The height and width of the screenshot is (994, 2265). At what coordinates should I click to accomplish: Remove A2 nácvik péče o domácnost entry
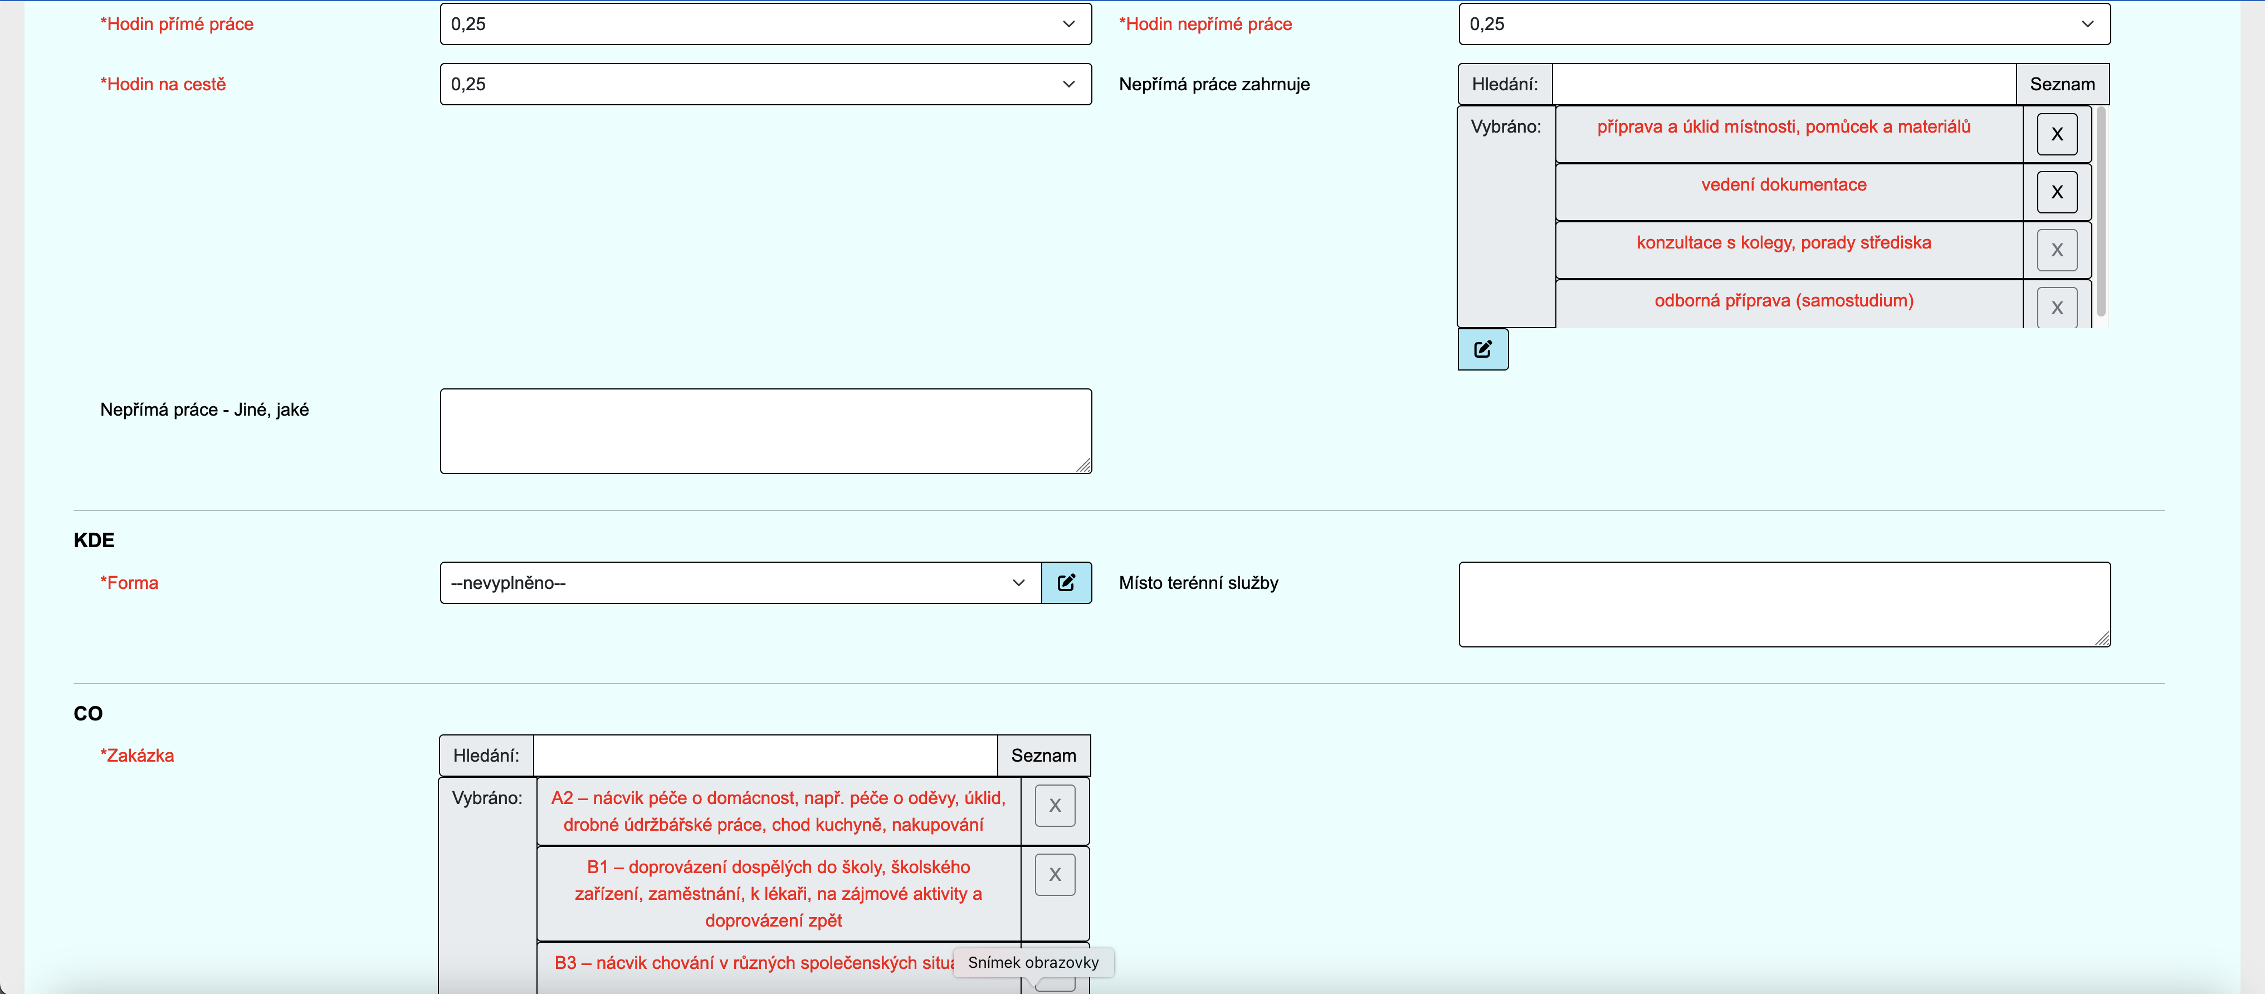[x=1055, y=806]
